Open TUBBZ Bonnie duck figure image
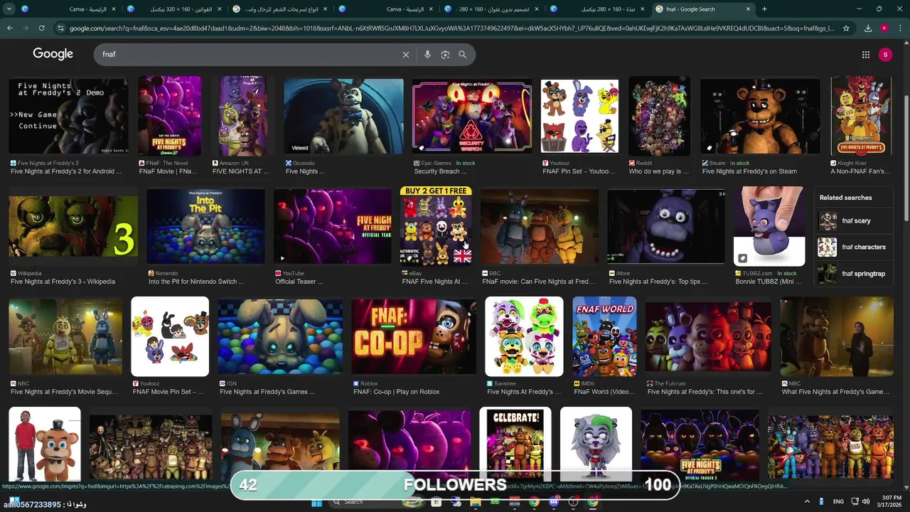This screenshot has width=910, height=512. [x=769, y=227]
